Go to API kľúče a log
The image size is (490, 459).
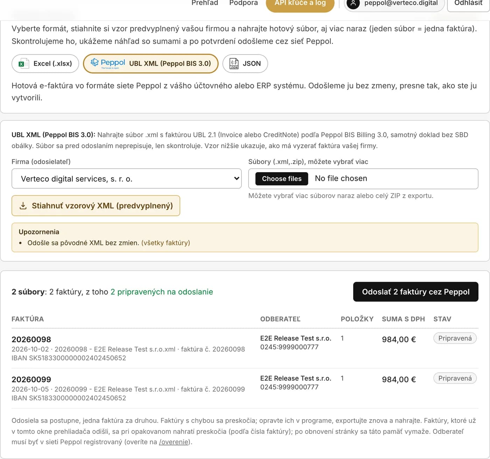pyautogui.click(x=300, y=3)
